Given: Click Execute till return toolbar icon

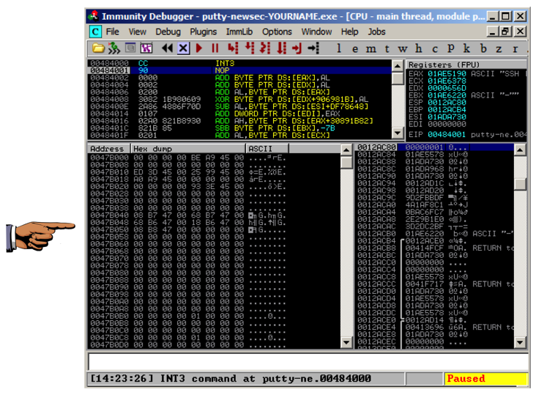Looking at the screenshot, I should [x=297, y=48].
